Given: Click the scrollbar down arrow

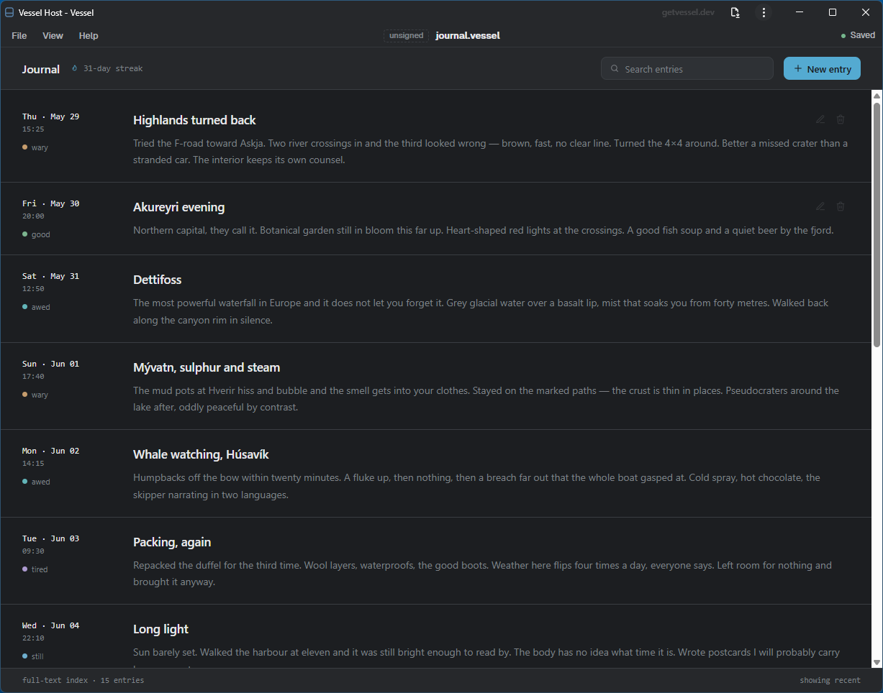Looking at the screenshot, I should point(877,662).
